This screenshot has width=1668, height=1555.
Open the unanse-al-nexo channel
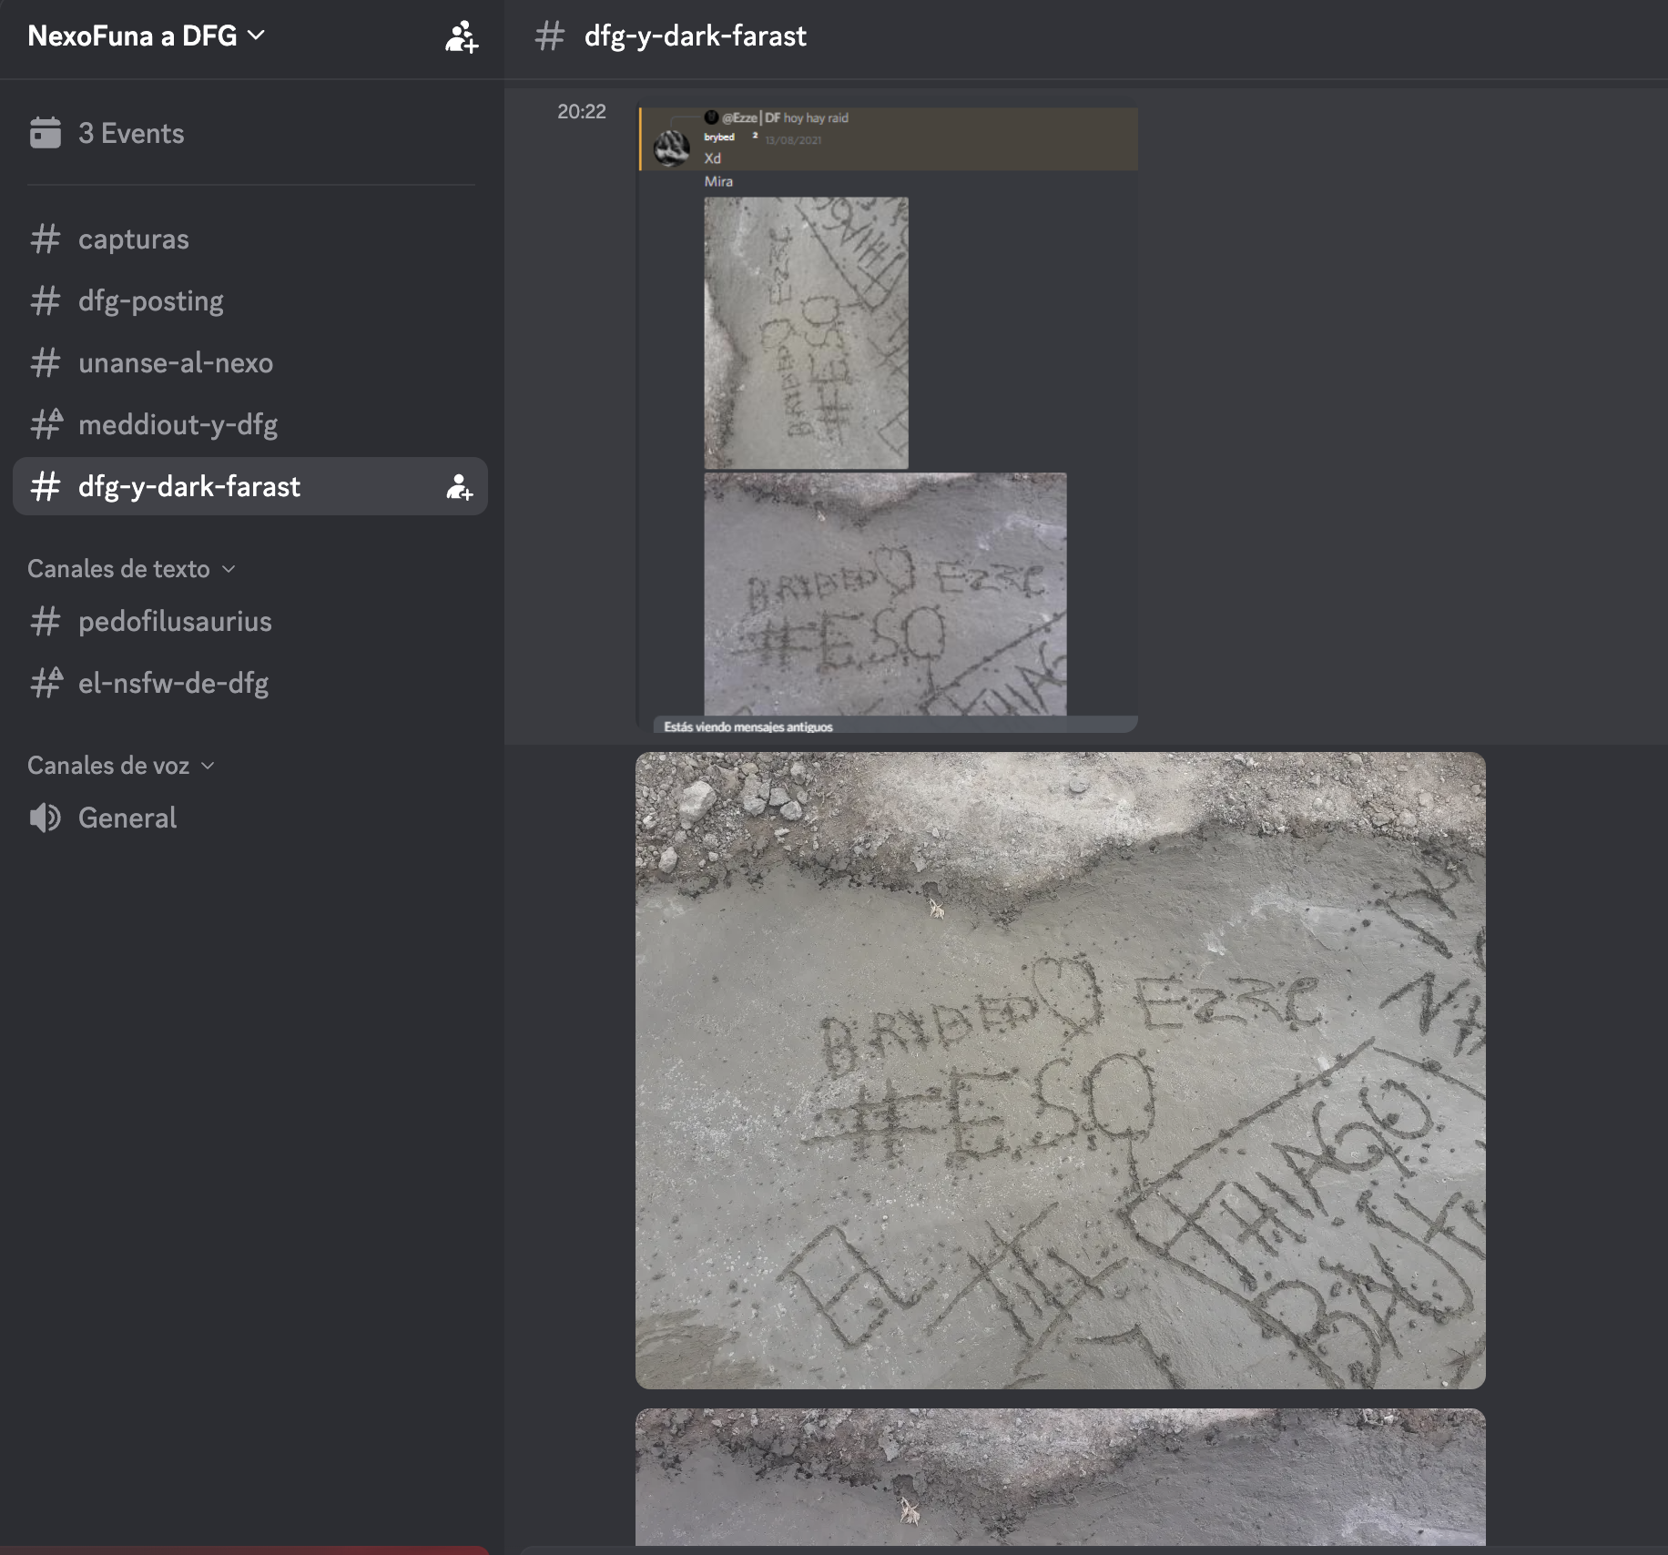tap(176, 363)
